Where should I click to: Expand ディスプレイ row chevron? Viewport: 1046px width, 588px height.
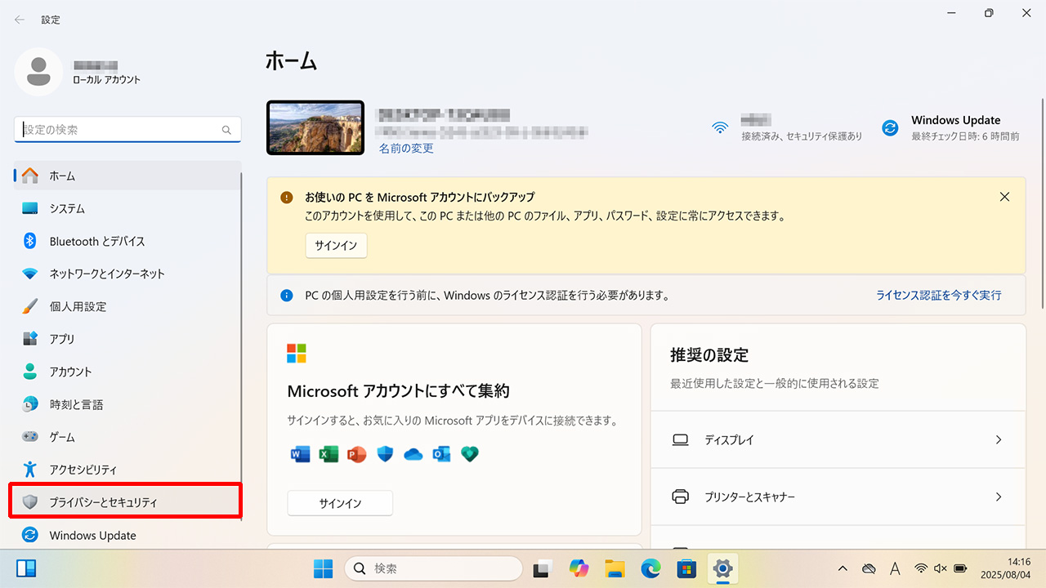point(999,439)
